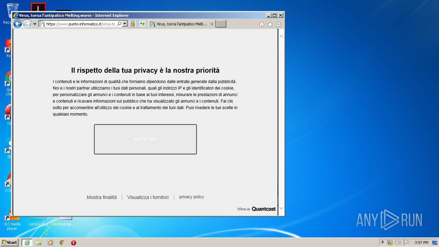Click the security lock icon
This screenshot has height=247, width=439.
click(x=132, y=24)
